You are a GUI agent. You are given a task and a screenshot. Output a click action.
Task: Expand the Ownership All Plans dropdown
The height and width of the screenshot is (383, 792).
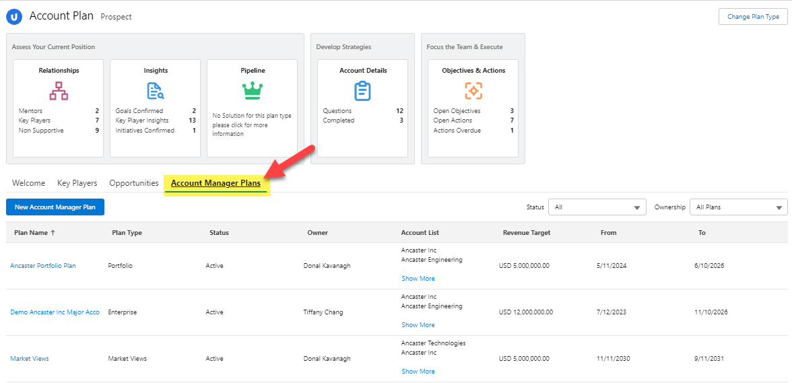739,207
